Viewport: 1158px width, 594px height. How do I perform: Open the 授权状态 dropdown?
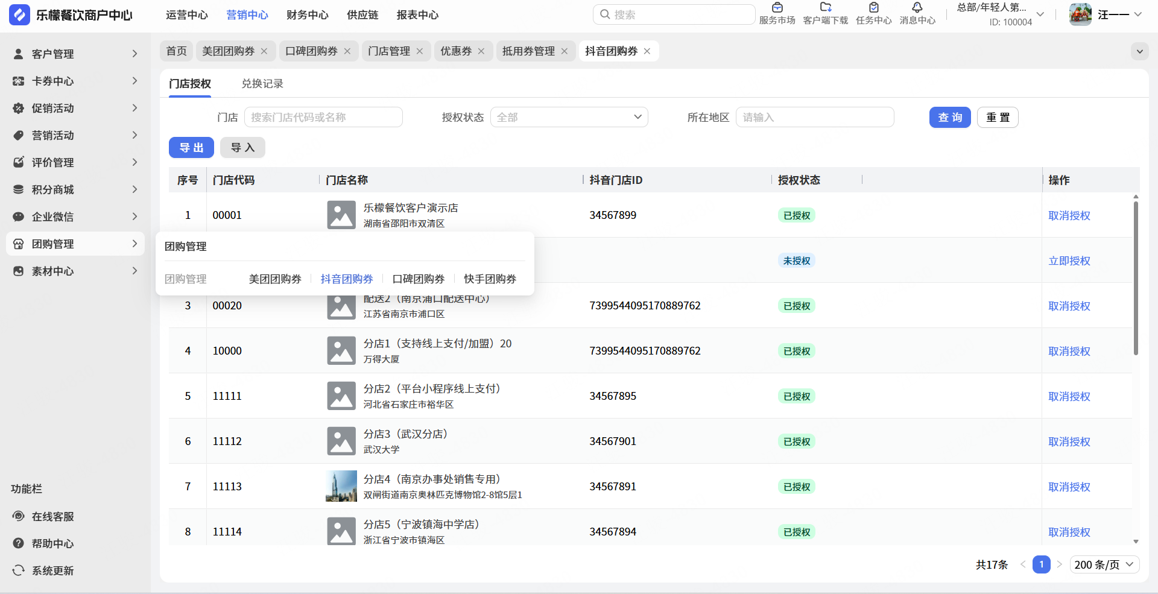569,117
